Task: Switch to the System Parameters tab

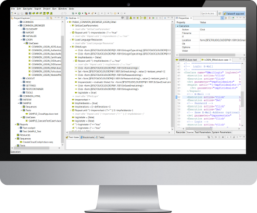Action: (x=221, y=132)
